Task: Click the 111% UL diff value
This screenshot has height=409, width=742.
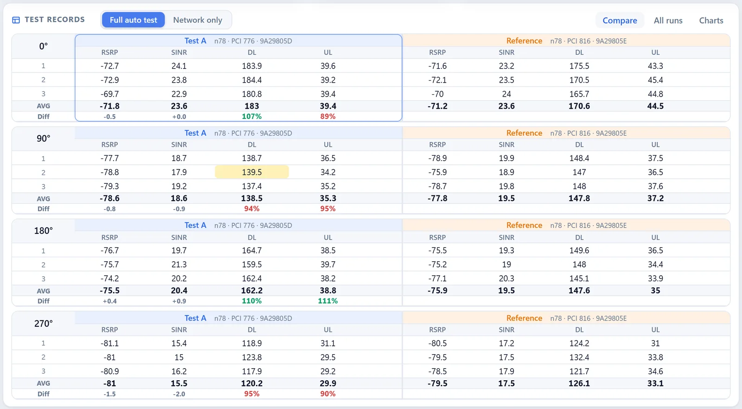Action: (x=328, y=301)
